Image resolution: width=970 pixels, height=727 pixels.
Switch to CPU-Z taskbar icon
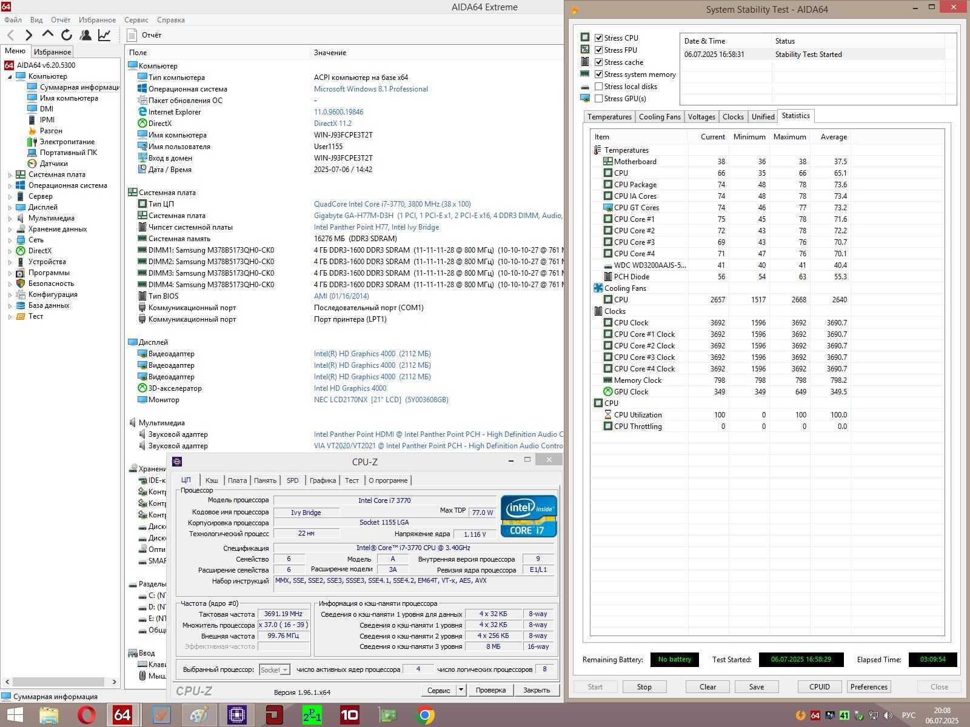pyautogui.click(x=236, y=715)
